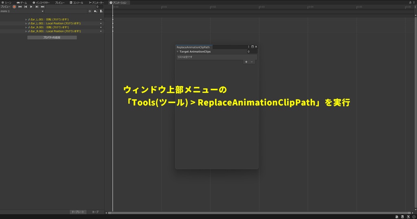Switch to カーブ view

click(95, 212)
